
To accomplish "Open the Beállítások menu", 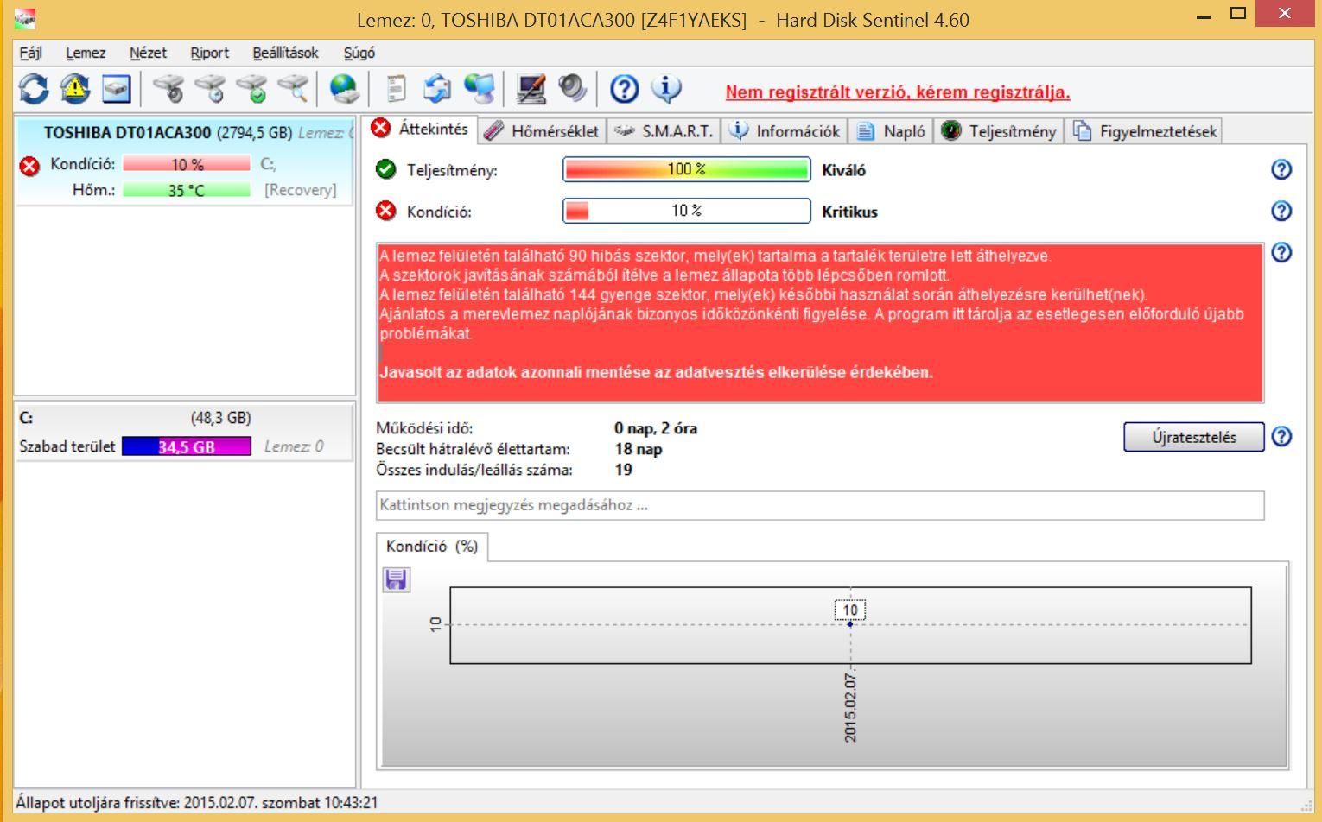I will [x=285, y=53].
